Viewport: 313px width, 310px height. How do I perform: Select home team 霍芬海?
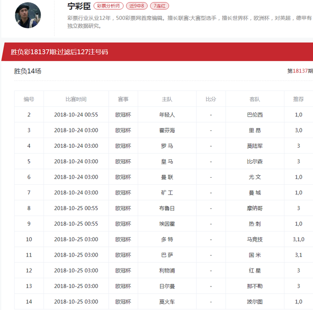point(167,130)
